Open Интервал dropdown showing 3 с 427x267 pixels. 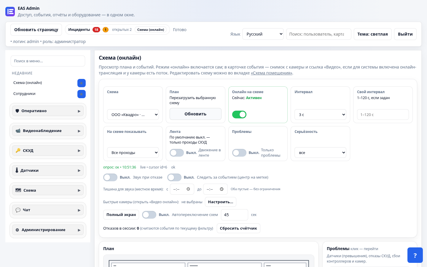321,115
